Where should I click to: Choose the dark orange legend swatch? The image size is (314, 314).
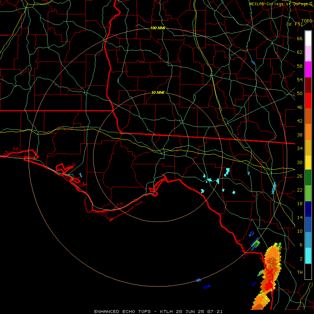pos(308,116)
